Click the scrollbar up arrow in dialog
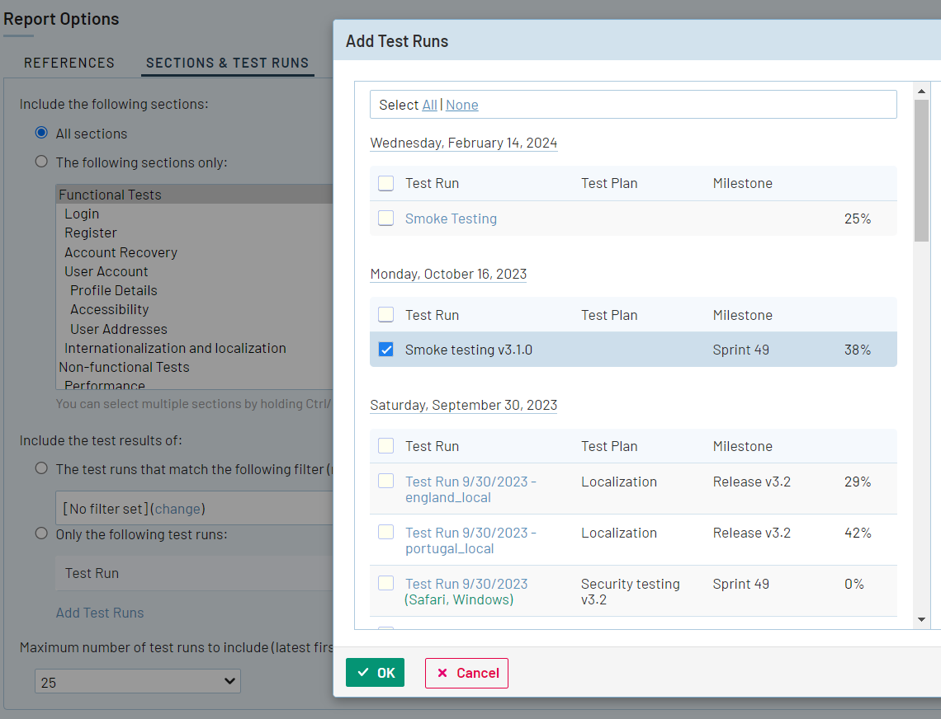 [x=921, y=91]
